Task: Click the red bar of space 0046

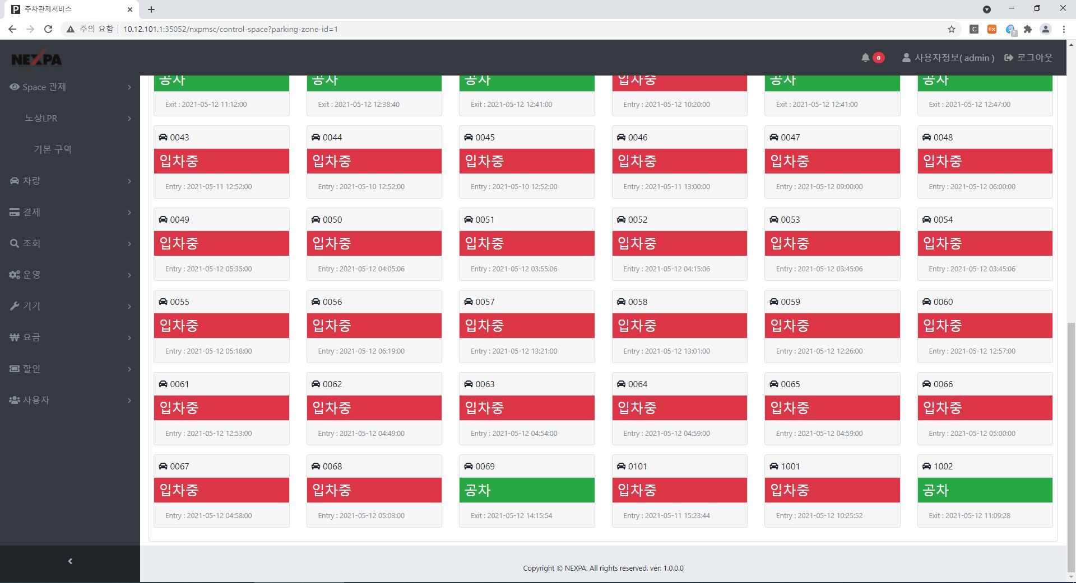Action: point(680,161)
